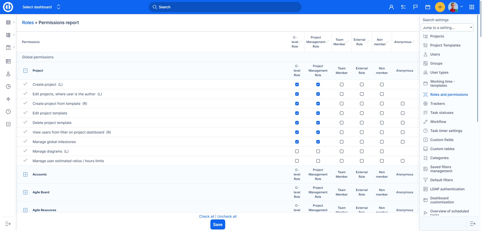482x231 pixels.
Task: Select Workflow from settings menu
Action: [438, 122]
